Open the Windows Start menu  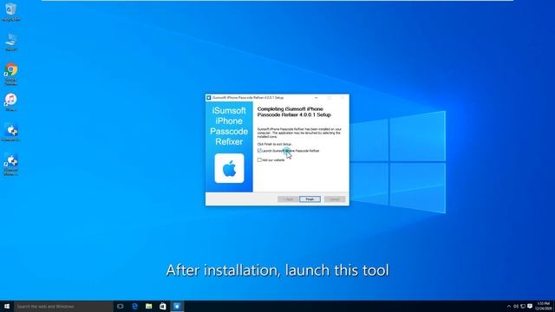[x=7, y=306]
